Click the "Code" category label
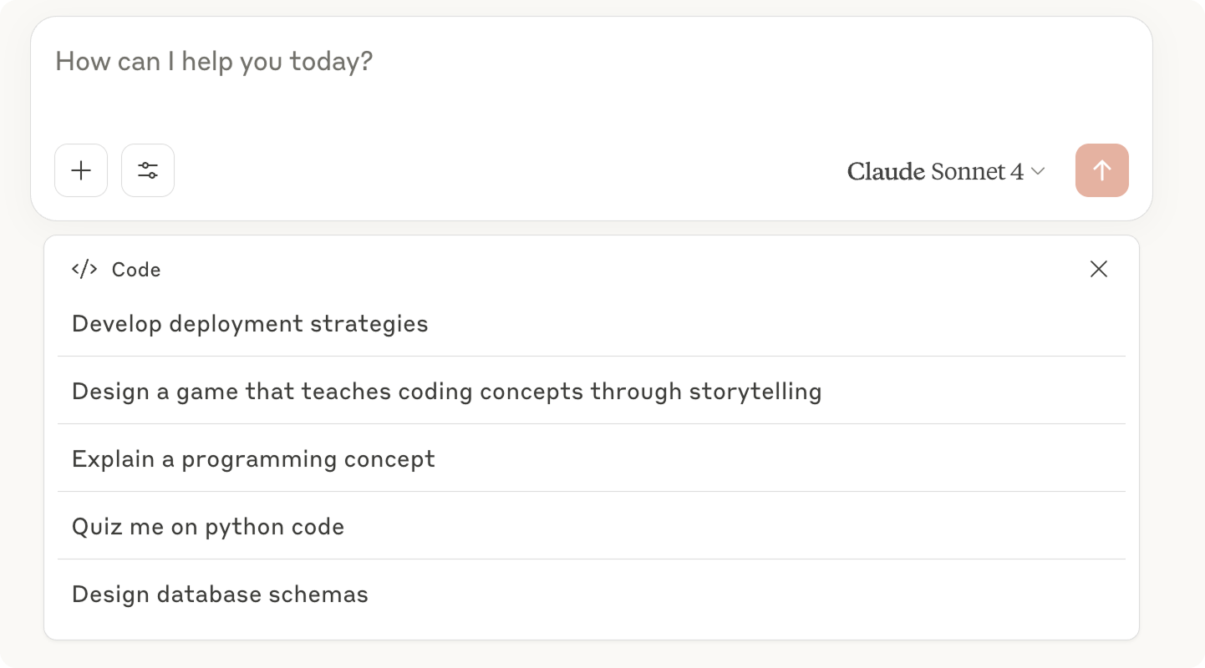The image size is (1205, 668). coord(136,270)
